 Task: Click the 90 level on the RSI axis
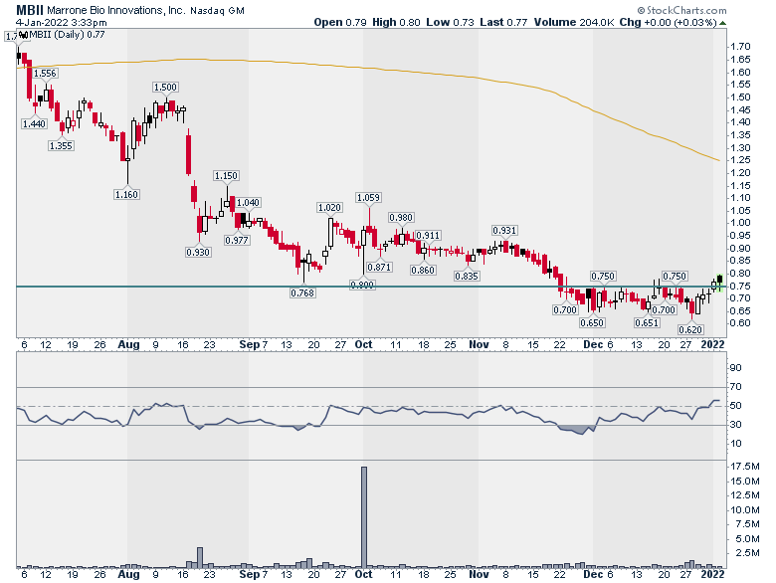pyautogui.click(x=736, y=368)
